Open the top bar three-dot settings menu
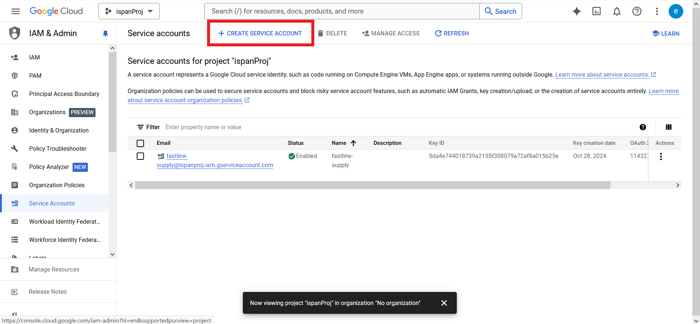700x324 pixels. [x=657, y=11]
